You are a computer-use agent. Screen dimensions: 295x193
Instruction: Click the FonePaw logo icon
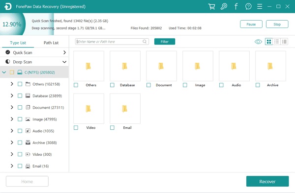pos(8,6)
